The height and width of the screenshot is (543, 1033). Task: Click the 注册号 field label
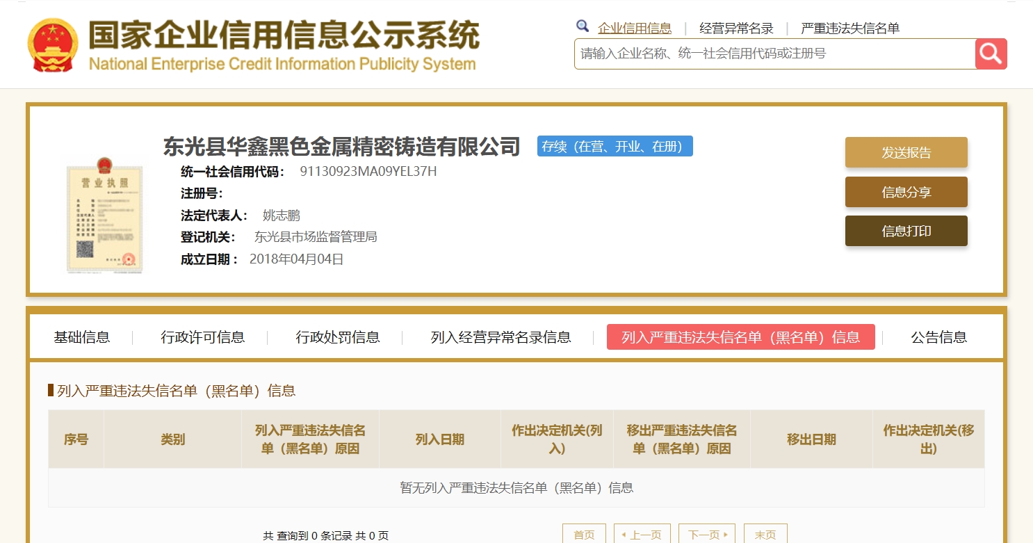pyautogui.click(x=202, y=193)
